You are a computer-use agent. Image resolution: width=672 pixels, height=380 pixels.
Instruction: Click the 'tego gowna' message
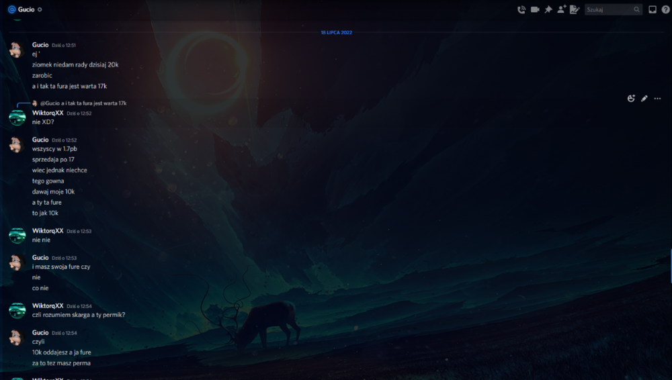(48, 181)
